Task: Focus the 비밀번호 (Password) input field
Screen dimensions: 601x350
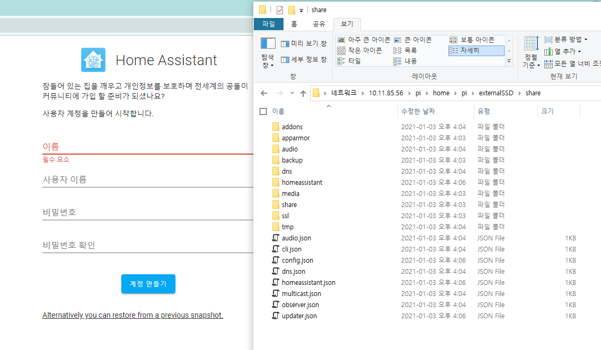Action: coord(147,212)
